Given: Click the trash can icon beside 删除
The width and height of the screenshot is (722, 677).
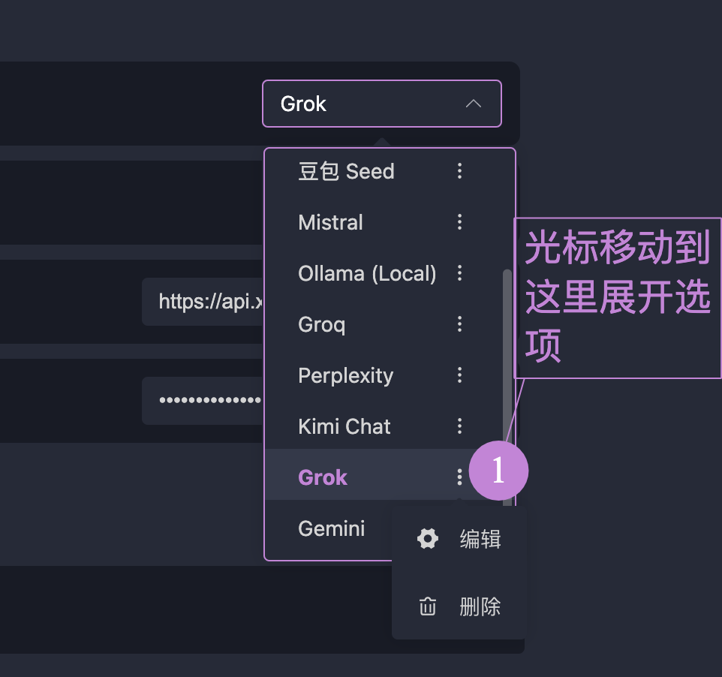Looking at the screenshot, I should [428, 606].
